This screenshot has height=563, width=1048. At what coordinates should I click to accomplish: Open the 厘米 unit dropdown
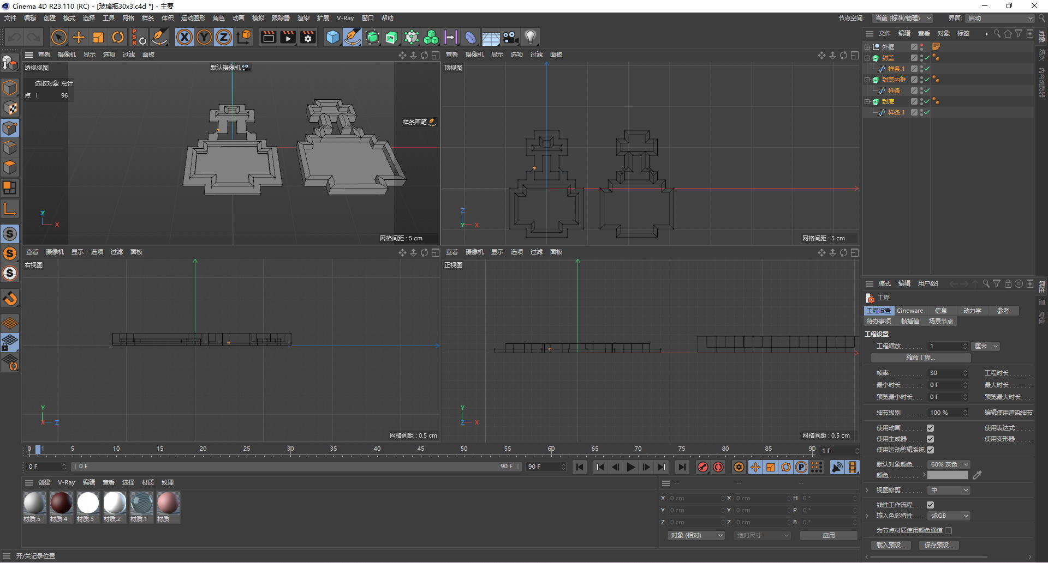(x=986, y=346)
